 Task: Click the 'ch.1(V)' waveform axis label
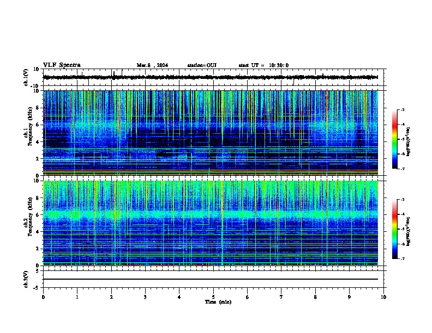tap(26, 77)
